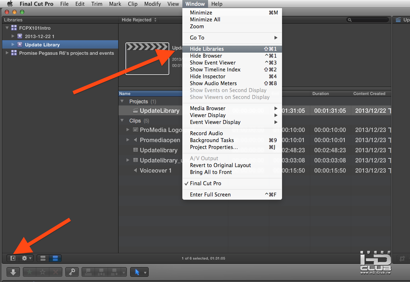Select the Voiceover 1 clip row
The image size is (410, 282).
(x=255, y=170)
